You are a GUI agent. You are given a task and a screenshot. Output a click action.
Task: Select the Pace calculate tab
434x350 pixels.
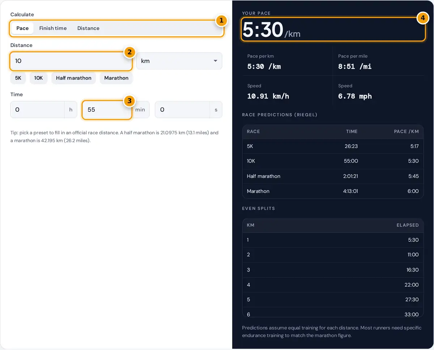tap(22, 28)
